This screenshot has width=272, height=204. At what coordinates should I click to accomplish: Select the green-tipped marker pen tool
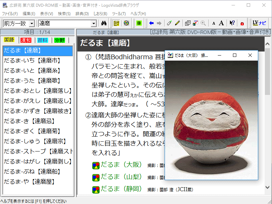click(x=169, y=23)
